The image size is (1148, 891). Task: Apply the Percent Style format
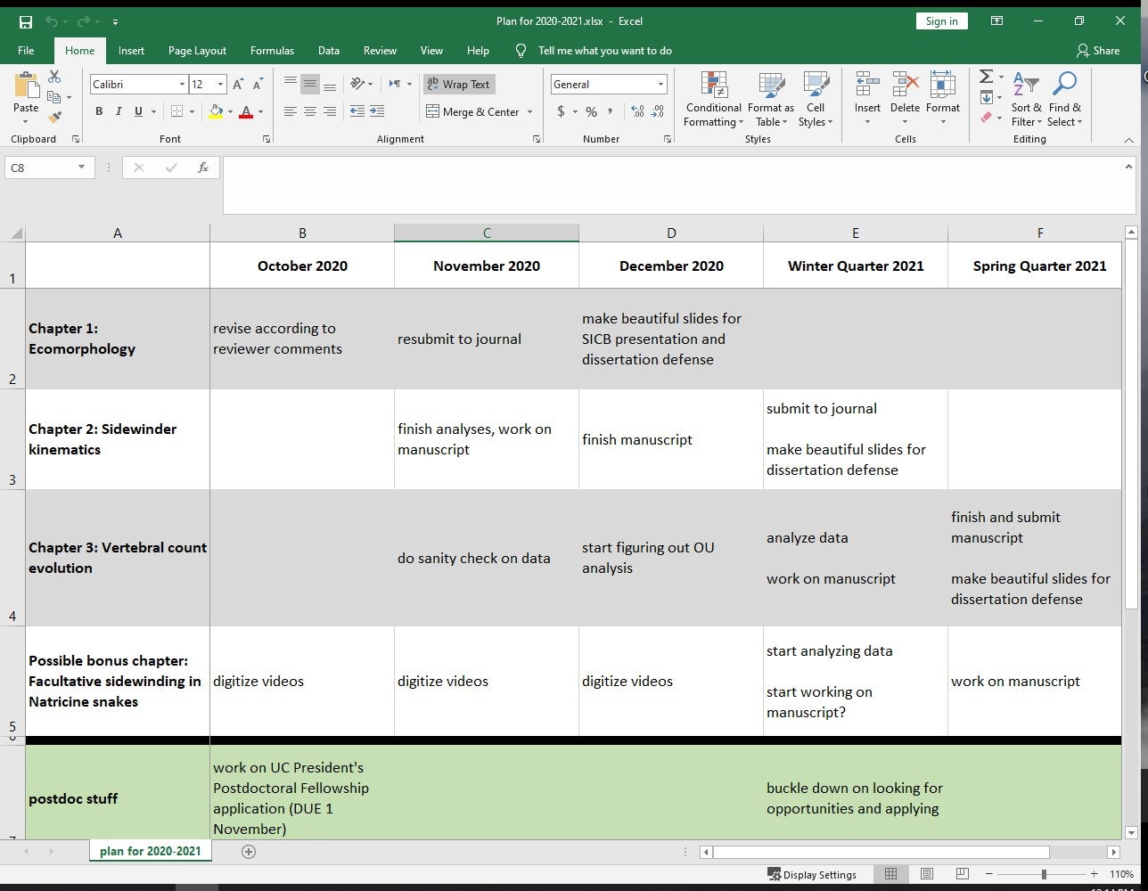(591, 113)
